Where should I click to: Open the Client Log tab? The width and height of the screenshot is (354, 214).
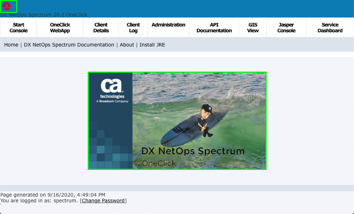[133, 28]
